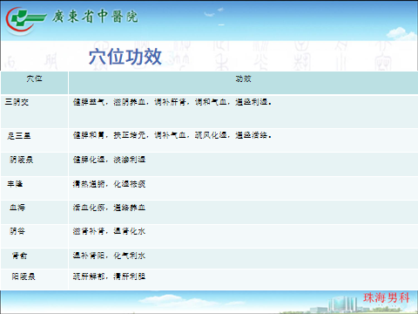Click the 三阴交 effects text starting 健脾益气
Screen dimensions: 418x314
pos(172,102)
